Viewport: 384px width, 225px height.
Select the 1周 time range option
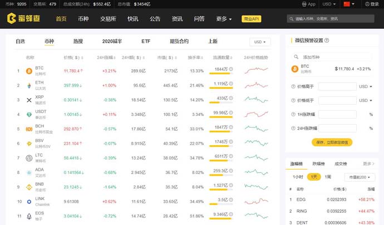[328, 177]
